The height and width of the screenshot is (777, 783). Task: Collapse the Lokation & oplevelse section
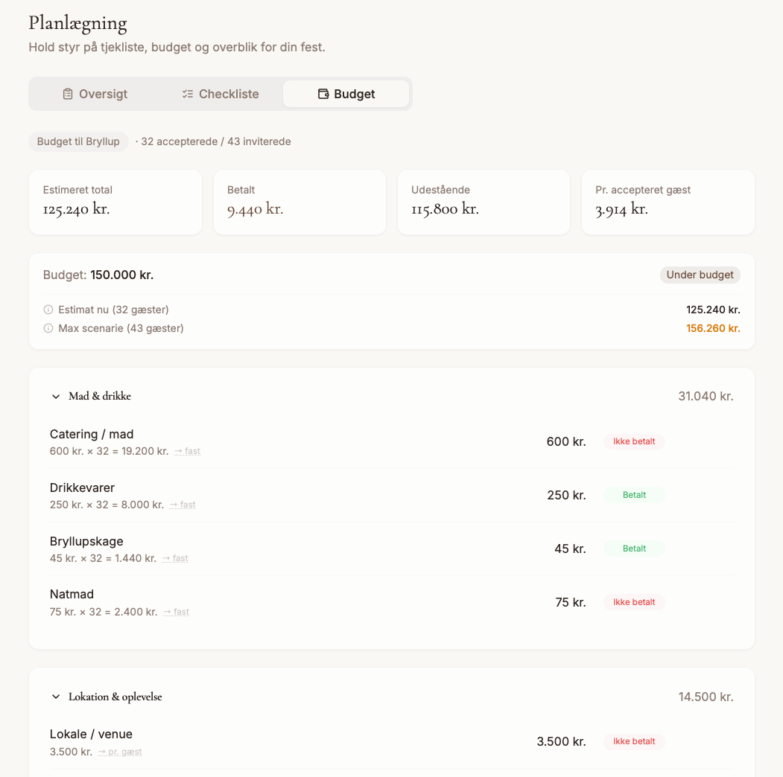56,697
